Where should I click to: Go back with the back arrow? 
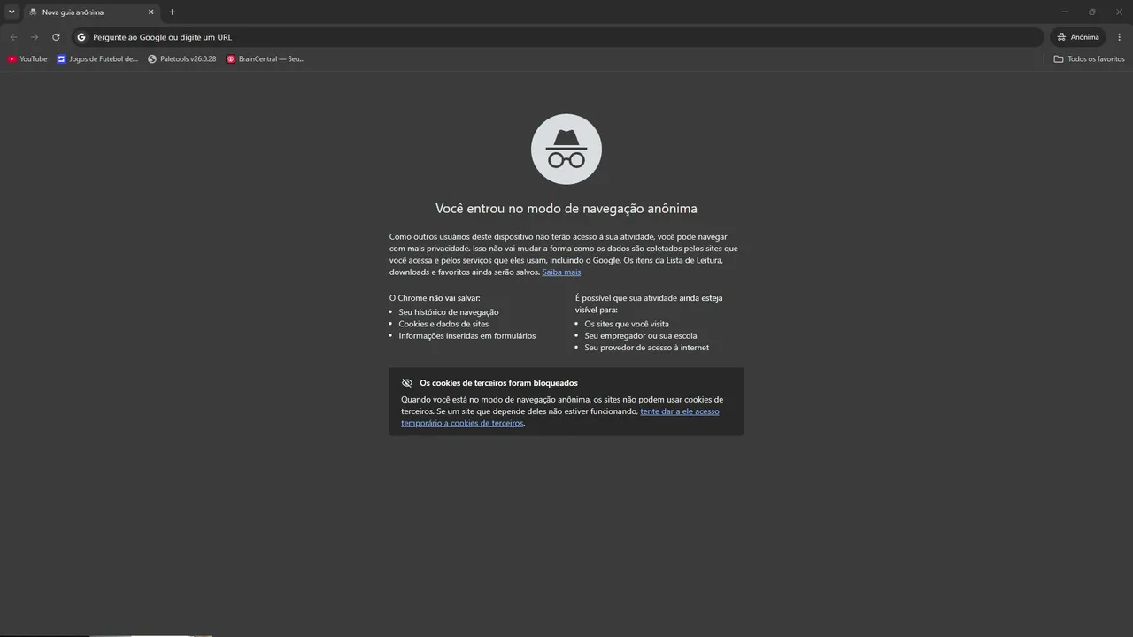coord(13,37)
